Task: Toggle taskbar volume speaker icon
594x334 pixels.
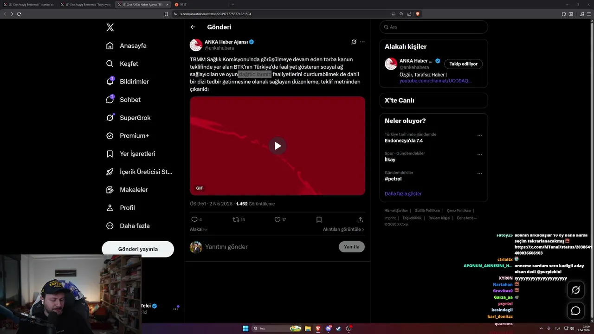Action: click(x=572, y=328)
